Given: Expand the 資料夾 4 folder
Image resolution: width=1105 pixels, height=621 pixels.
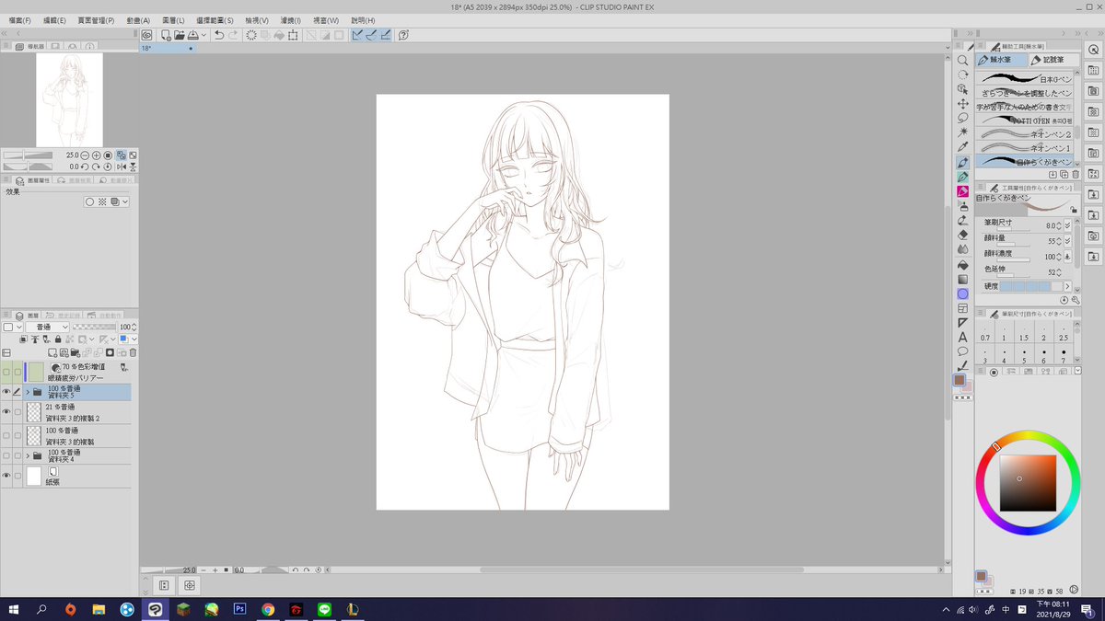Looking at the screenshot, I should [x=28, y=455].
